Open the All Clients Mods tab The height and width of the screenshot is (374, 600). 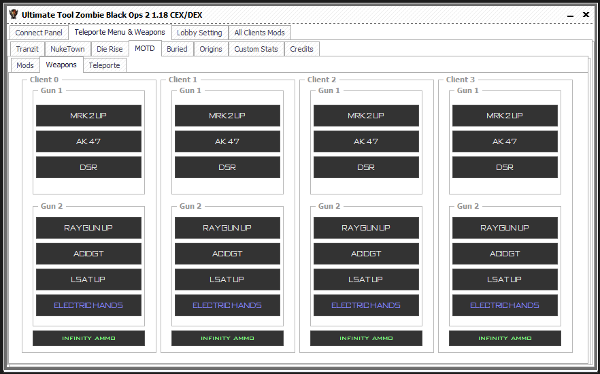tap(259, 33)
